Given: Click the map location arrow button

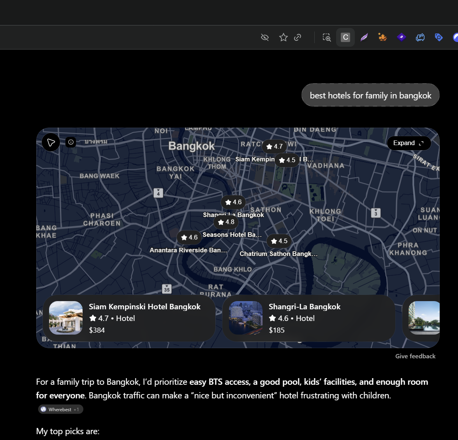Looking at the screenshot, I should pyautogui.click(x=51, y=142).
